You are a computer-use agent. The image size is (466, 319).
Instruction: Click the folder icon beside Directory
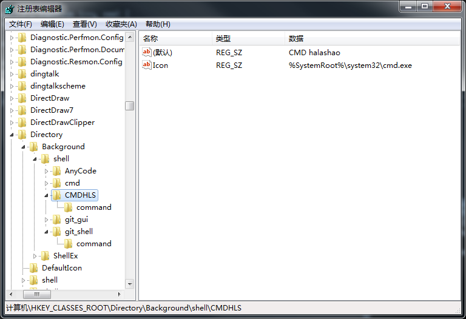22,135
